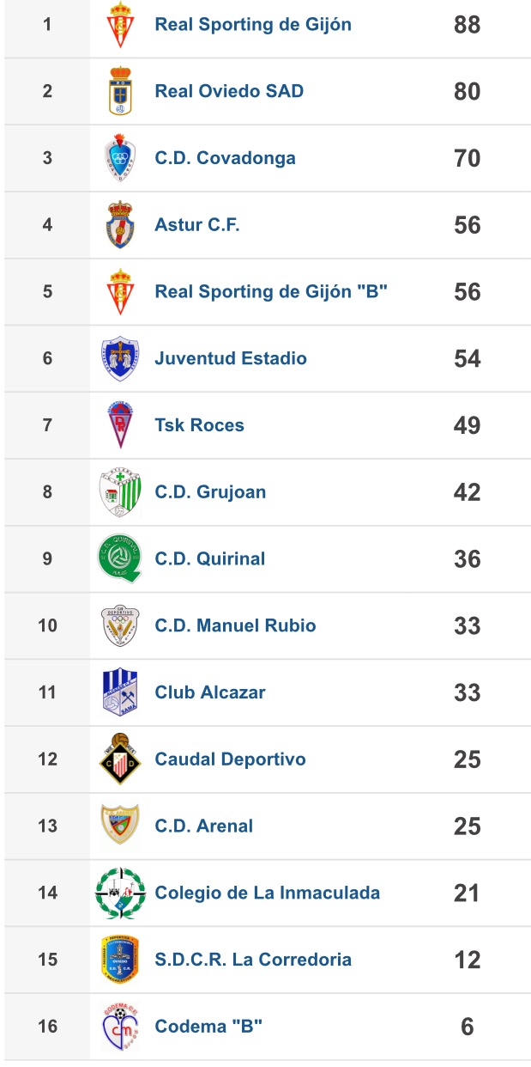Open the C.D. Manuel Rubio team link
531x1067 pixels.
click(235, 625)
